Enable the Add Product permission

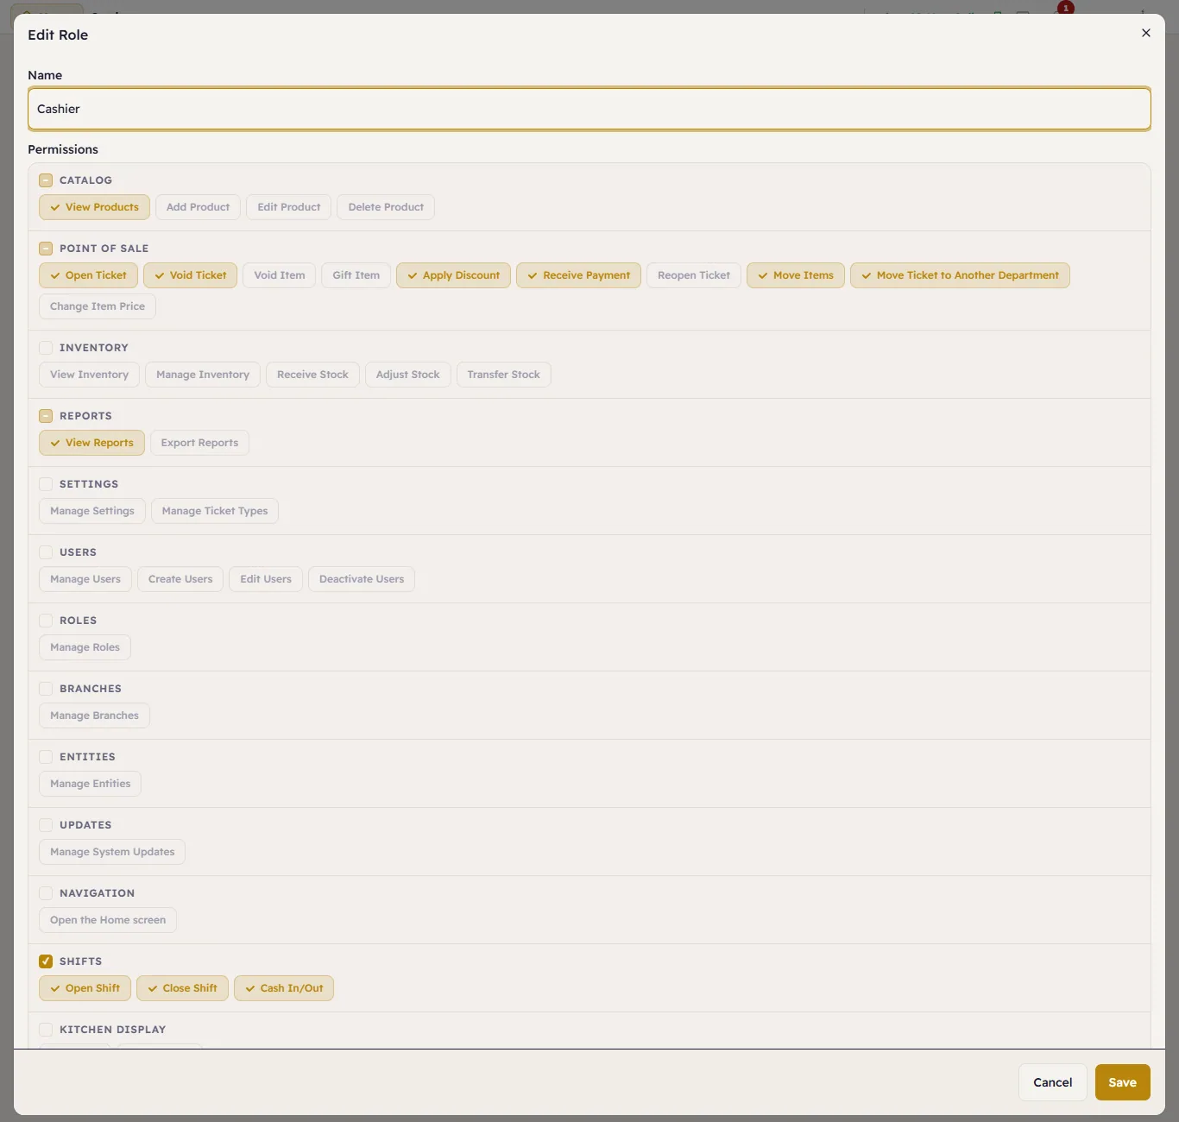[198, 207]
